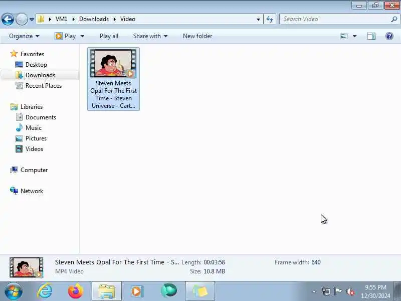Image resolution: width=401 pixels, height=301 pixels.
Task: Create a New folder
Action: (197, 36)
